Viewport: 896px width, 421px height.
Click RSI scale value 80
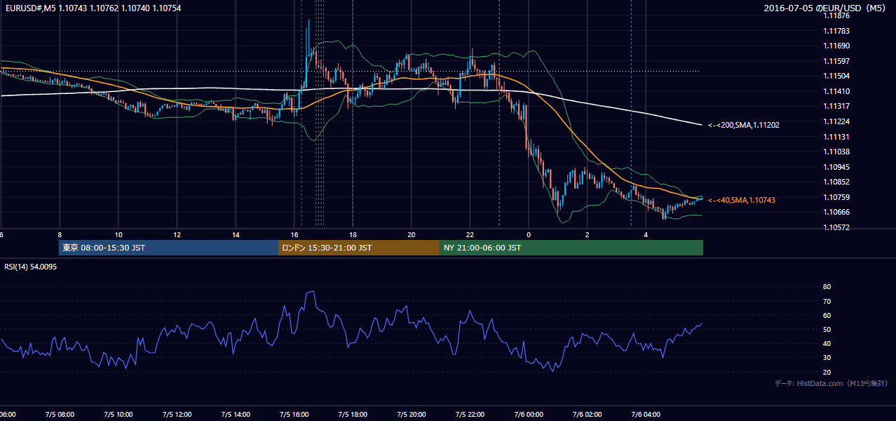[827, 287]
